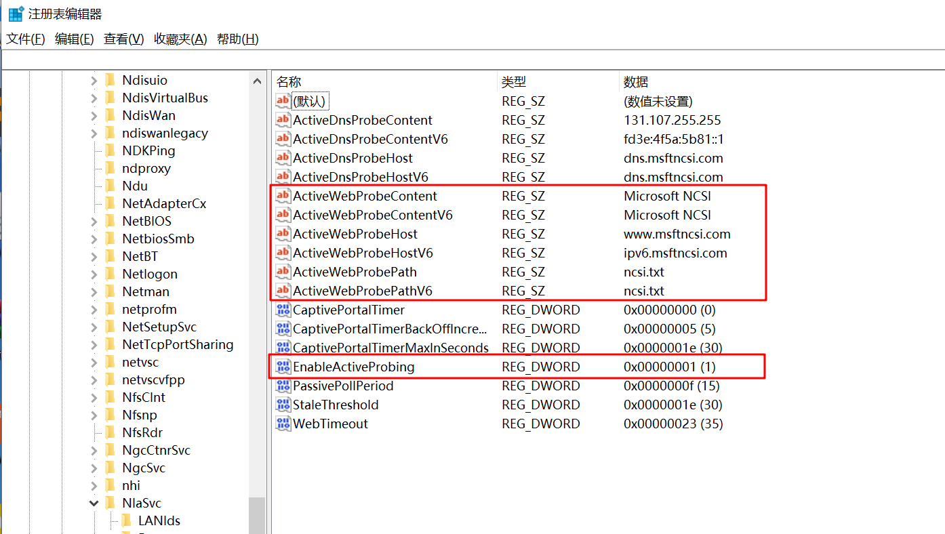
Task: Select the Ndu folder icon
Action: pyautogui.click(x=110, y=186)
